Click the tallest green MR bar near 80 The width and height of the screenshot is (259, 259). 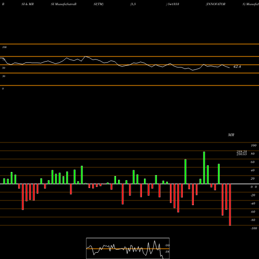point(204,168)
